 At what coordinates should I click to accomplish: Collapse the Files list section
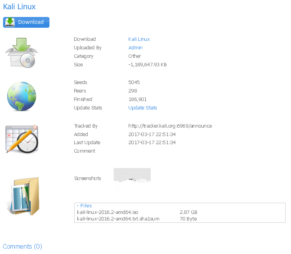[84, 206]
